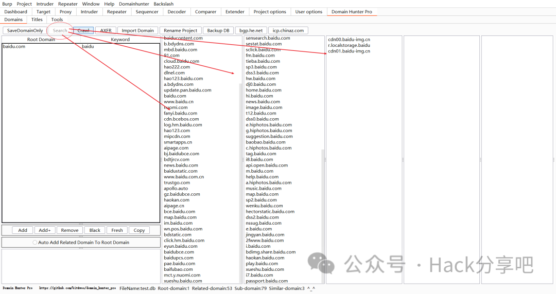This screenshot has width=556, height=294.
Task: Click passport.baidu.com in sub-domain list
Action: click(267, 281)
